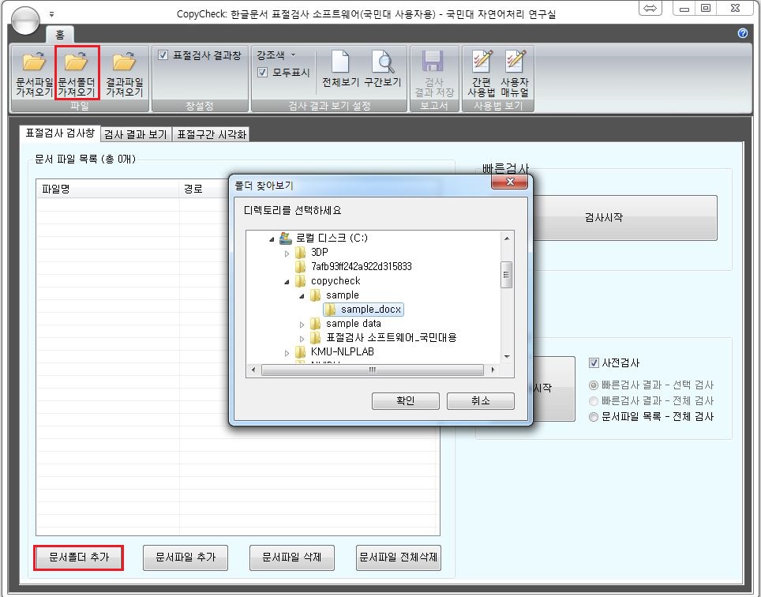Collapse the copycheck folder tree node

point(287,281)
